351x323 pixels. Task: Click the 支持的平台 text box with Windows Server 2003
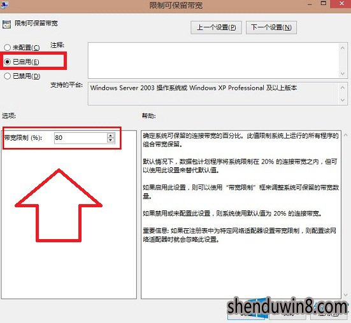point(213,93)
